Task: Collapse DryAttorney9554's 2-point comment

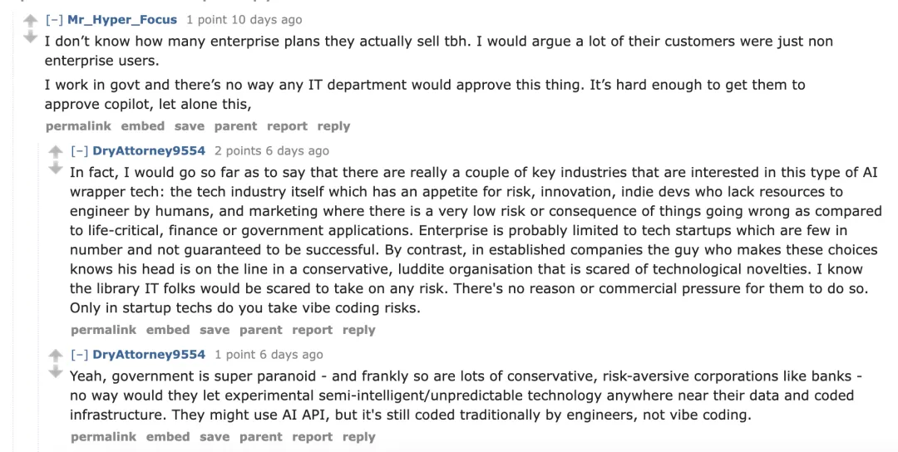Action: (x=80, y=151)
